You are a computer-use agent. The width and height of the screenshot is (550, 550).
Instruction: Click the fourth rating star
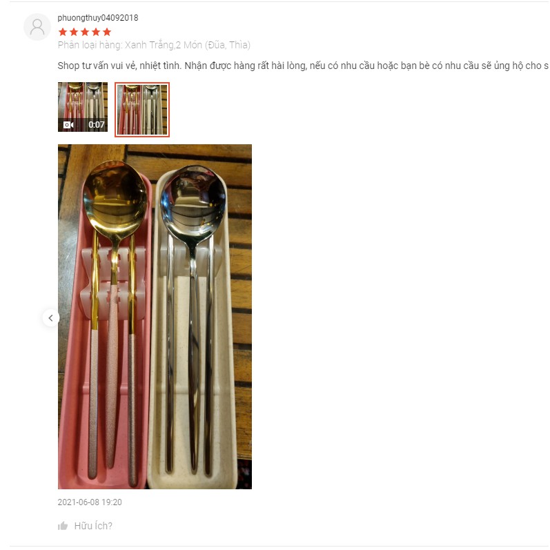96,32
